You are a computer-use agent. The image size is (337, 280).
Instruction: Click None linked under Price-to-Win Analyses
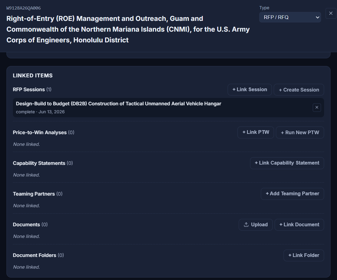(26, 144)
